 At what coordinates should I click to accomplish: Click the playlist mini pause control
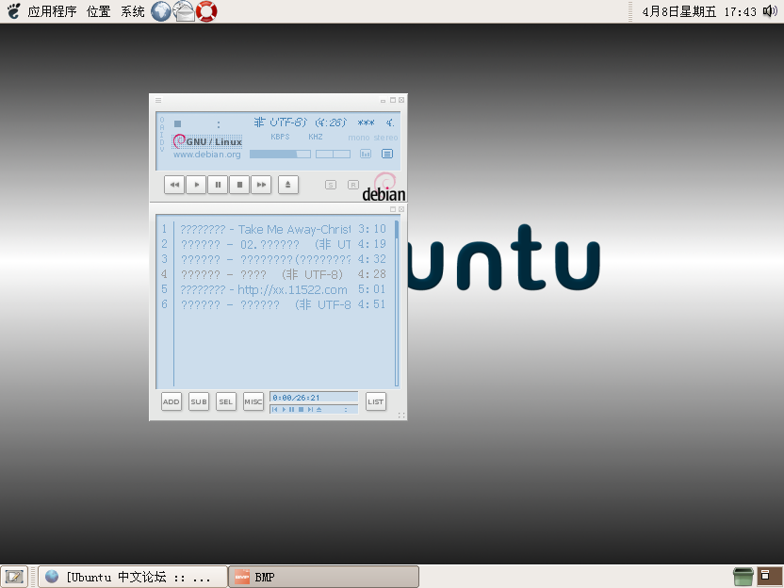pyautogui.click(x=292, y=410)
